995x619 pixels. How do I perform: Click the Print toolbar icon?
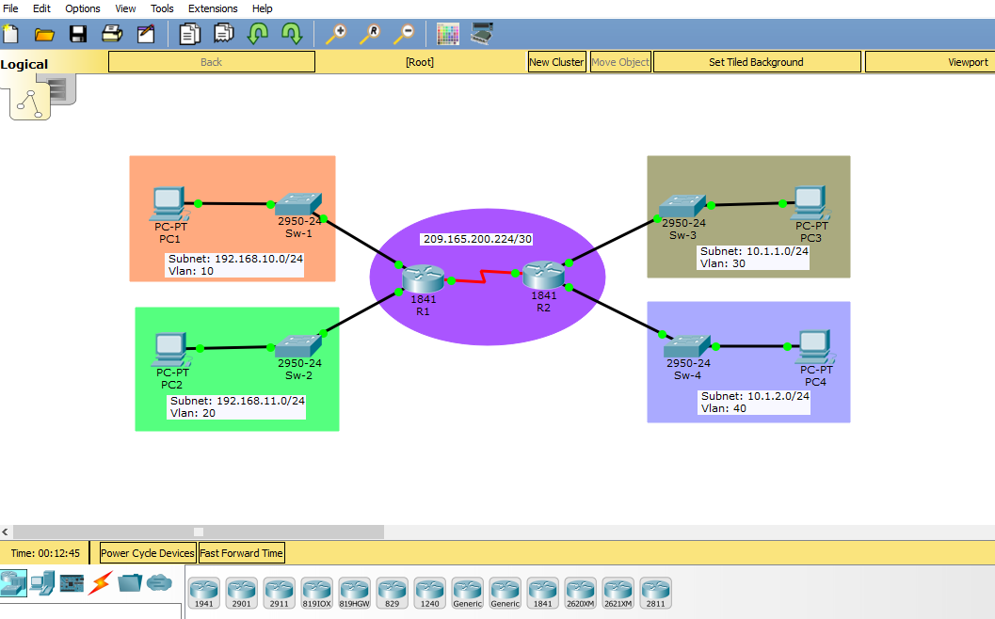[112, 34]
